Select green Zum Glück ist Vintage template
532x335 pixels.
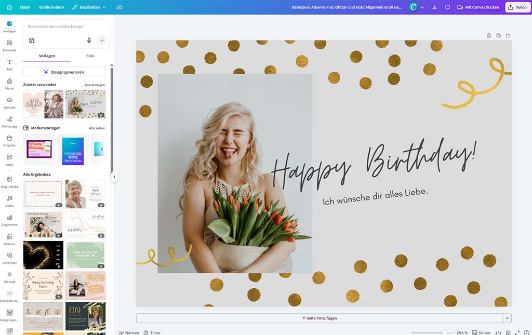pos(85,255)
